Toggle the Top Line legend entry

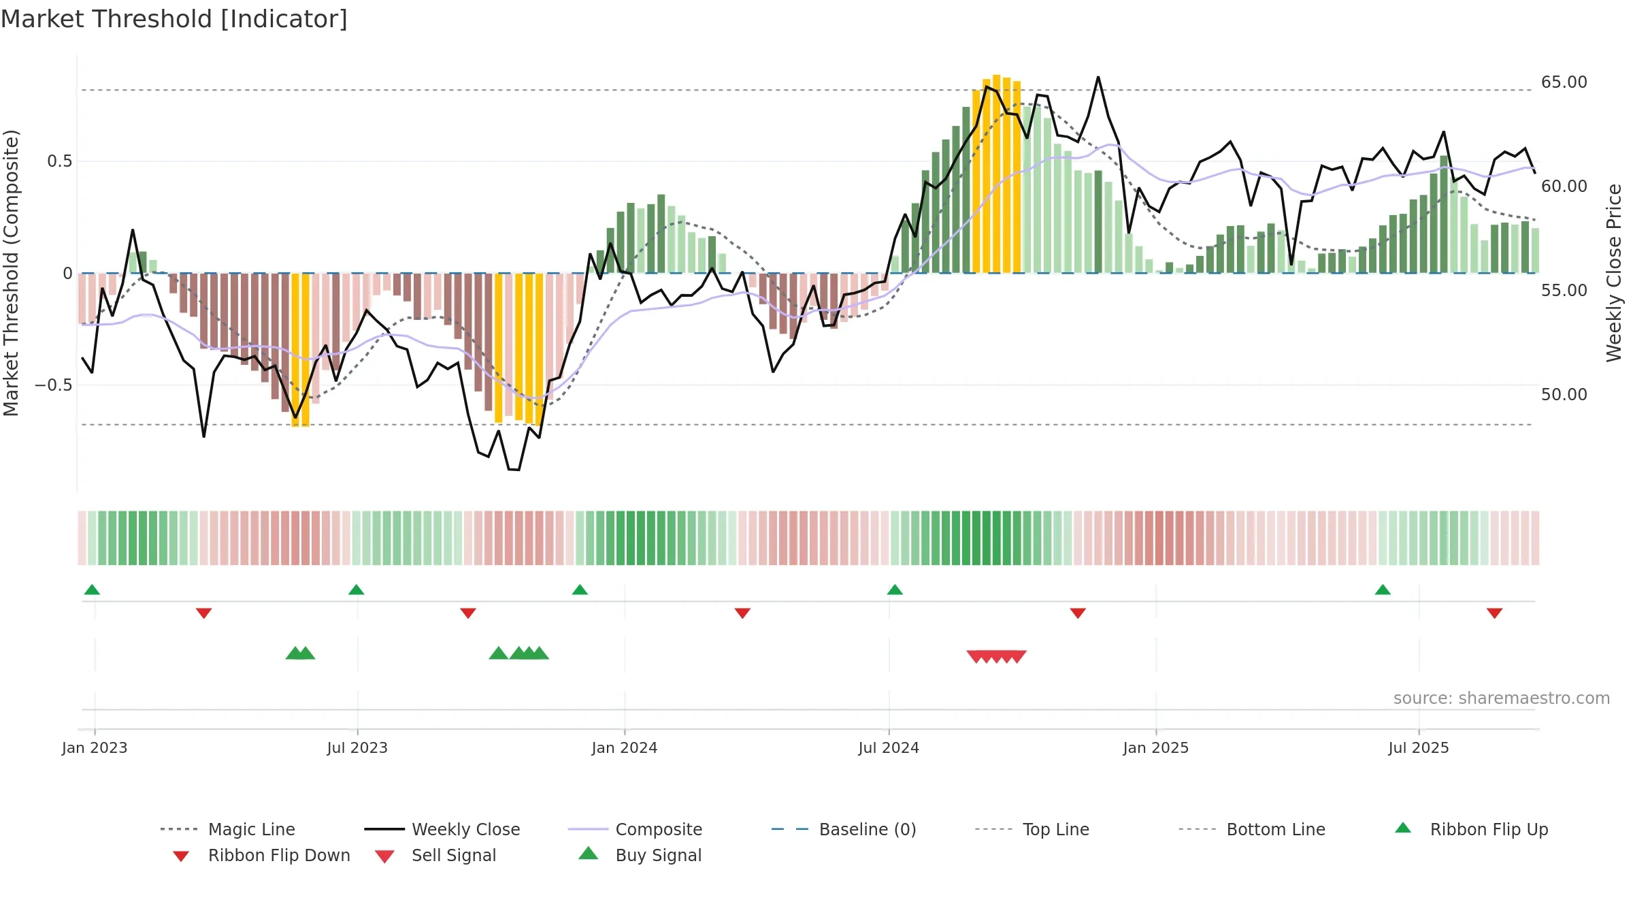pyautogui.click(x=1032, y=829)
